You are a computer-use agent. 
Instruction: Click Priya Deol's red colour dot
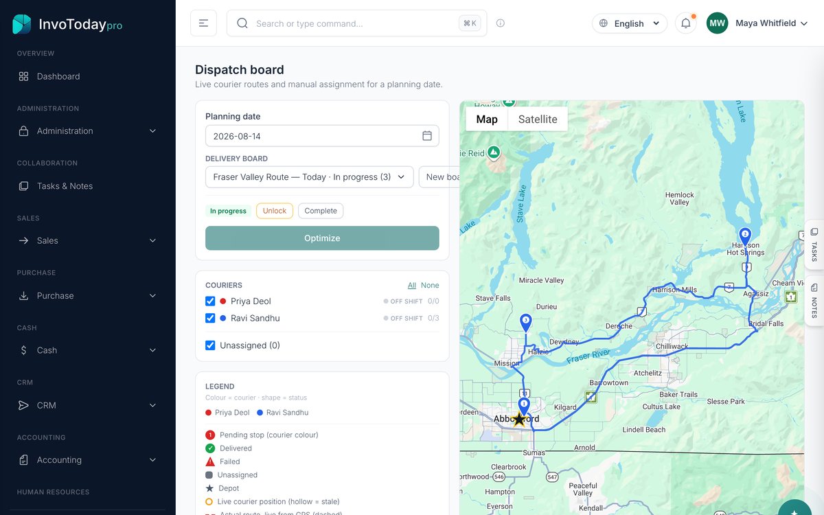[x=222, y=301]
